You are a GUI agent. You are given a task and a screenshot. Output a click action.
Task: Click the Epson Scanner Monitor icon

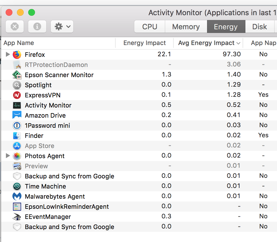17,75
